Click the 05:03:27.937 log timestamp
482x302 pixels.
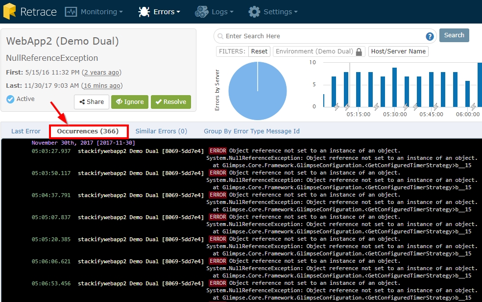pyautogui.click(x=51, y=151)
